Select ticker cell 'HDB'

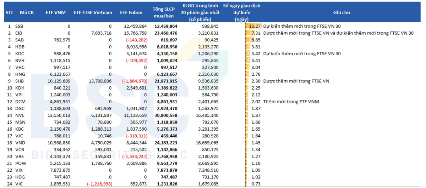pos(20,47)
